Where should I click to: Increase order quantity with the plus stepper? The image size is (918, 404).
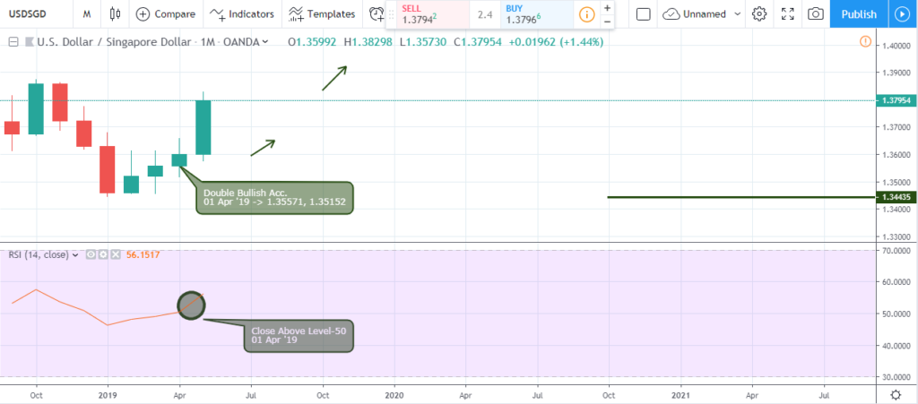tap(607, 7)
